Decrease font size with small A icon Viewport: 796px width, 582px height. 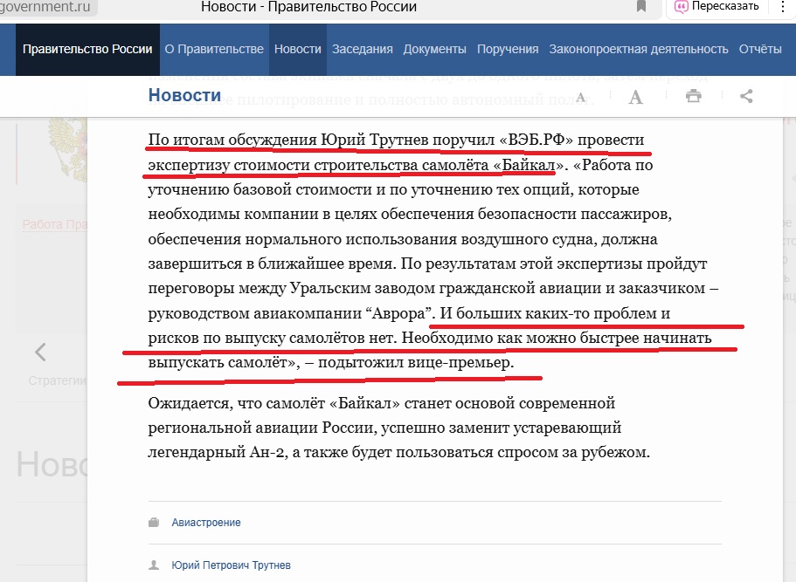click(x=581, y=98)
